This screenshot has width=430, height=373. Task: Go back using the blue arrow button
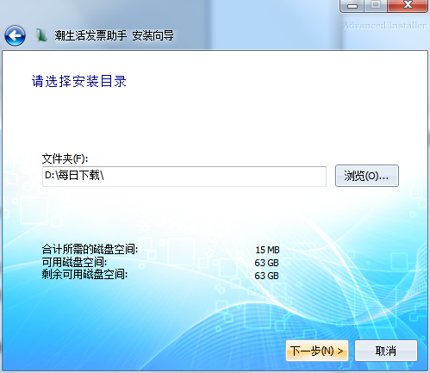click(15, 35)
